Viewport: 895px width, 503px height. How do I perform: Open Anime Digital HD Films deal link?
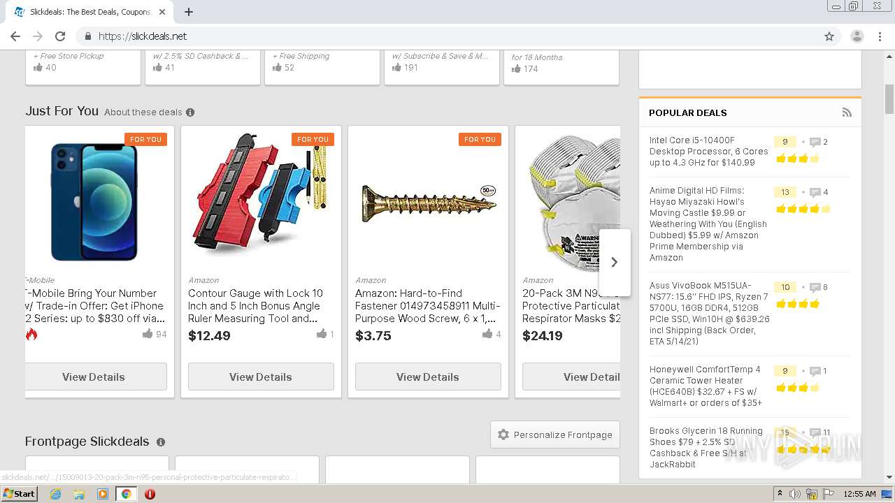[x=708, y=224]
